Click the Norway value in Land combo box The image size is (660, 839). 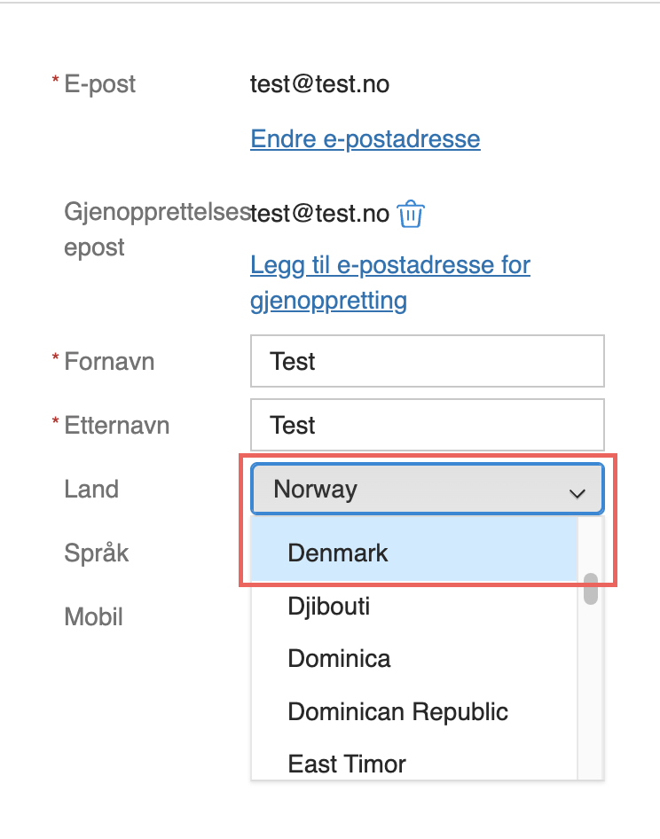(x=316, y=489)
